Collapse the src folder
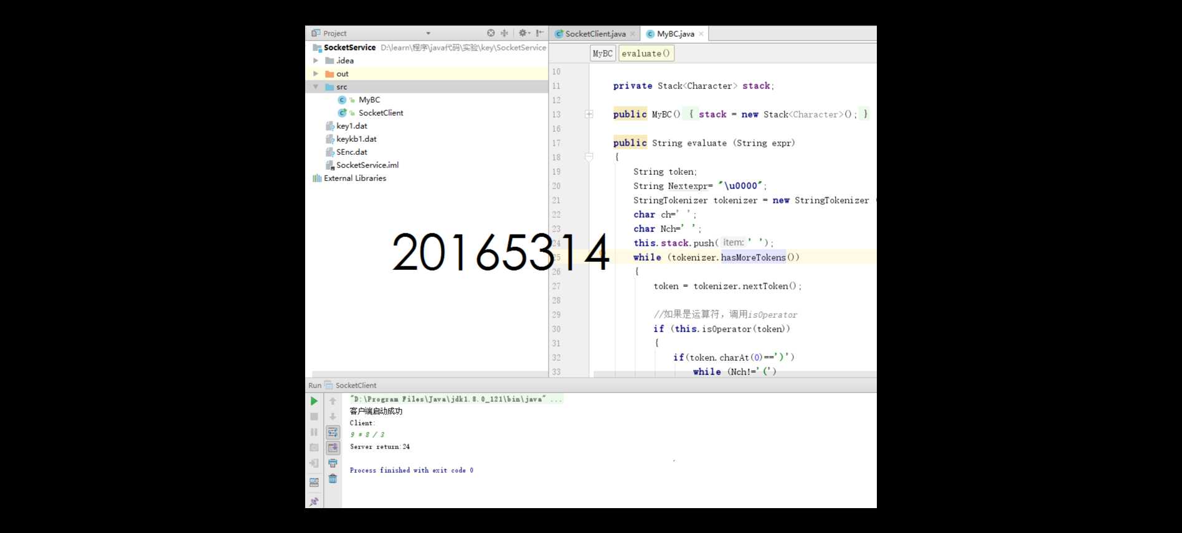The image size is (1182, 533). click(x=316, y=86)
